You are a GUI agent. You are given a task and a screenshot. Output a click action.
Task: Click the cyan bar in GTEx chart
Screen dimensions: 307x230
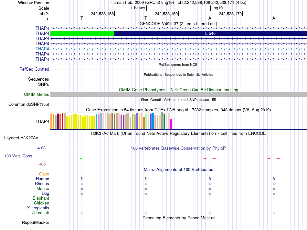coord(96,121)
